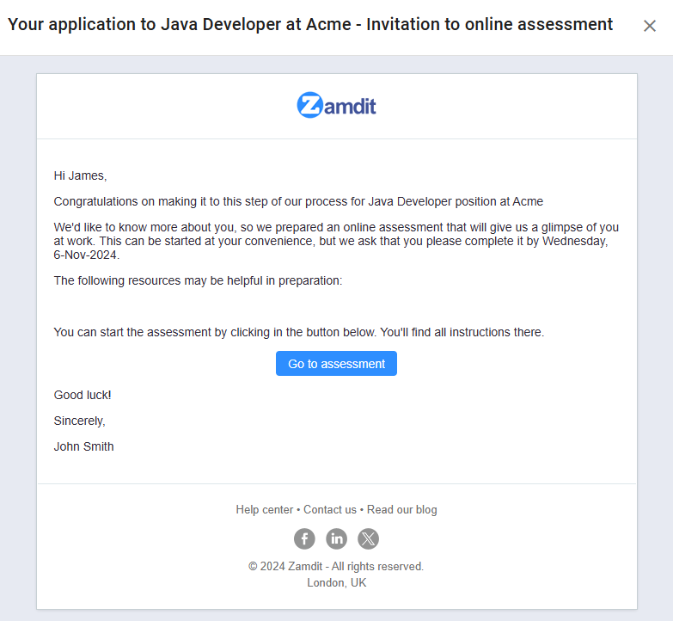Open the Zamdit LinkedIn page icon
Viewport: 673px width, 621px height.
[x=336, y=538]
